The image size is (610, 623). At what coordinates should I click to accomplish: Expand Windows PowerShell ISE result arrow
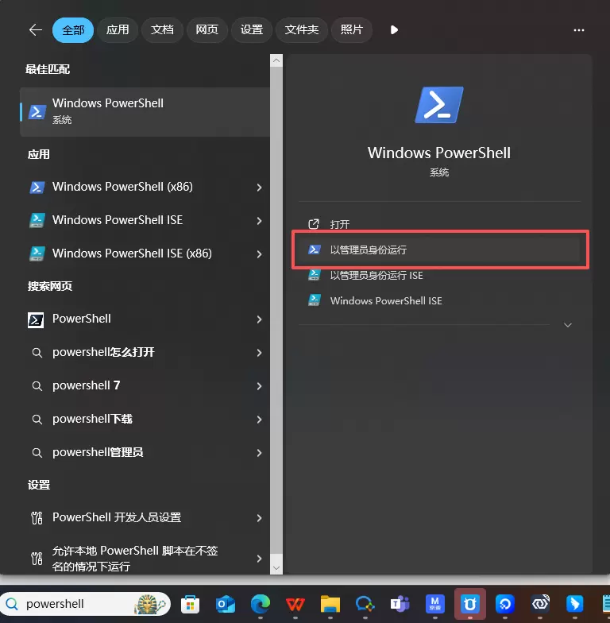(259, 221)
